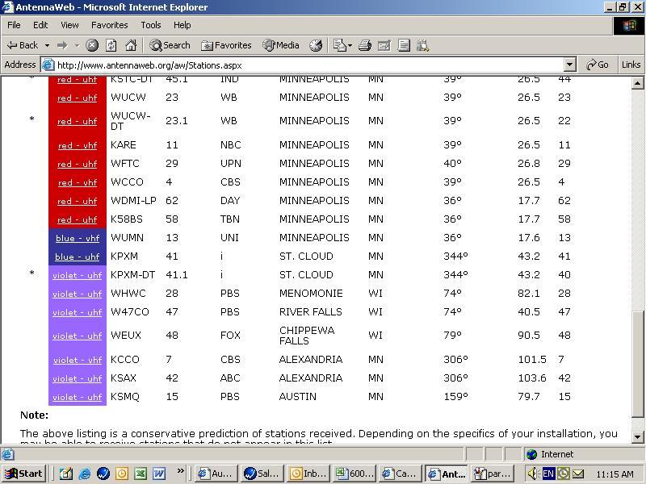The image size is (646, 484).
Task: Click the 'blue - uhf' link for KPXM
Action: (x=78, y=257)
